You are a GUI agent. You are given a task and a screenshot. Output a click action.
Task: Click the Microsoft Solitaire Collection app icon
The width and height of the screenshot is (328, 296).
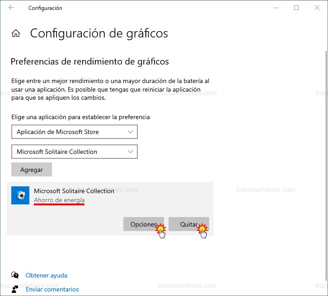20,195
